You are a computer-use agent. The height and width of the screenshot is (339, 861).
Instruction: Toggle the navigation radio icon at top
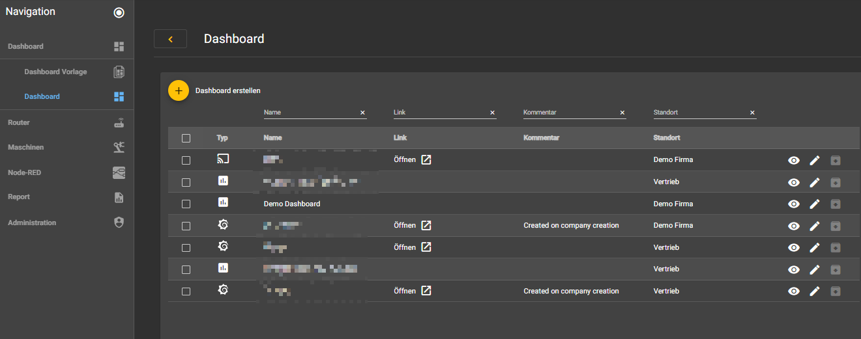(119, 13)
